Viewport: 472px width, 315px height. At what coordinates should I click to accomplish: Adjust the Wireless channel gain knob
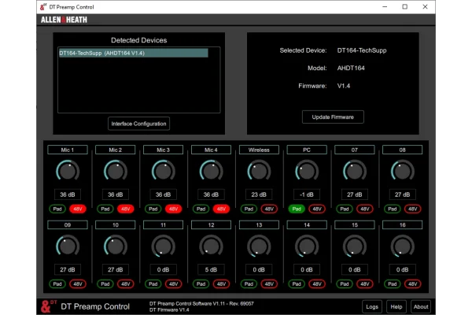tap(259, 171)
